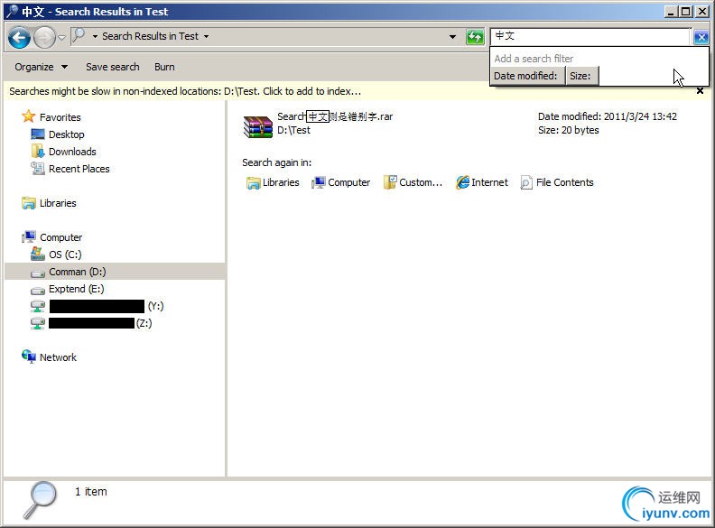Image resolution: width=715 pixels, height=528 pixels.
Task: Search again in Libraries
Action: (281, 182)
